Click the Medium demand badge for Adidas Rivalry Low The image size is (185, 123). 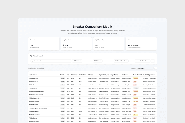pyautogui.click(x=136, y=115)
